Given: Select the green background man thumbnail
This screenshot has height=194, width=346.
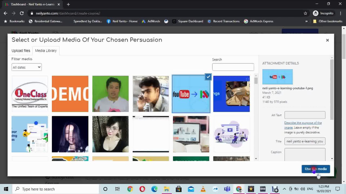Looking at the screenshot, I should pos(111,94).
